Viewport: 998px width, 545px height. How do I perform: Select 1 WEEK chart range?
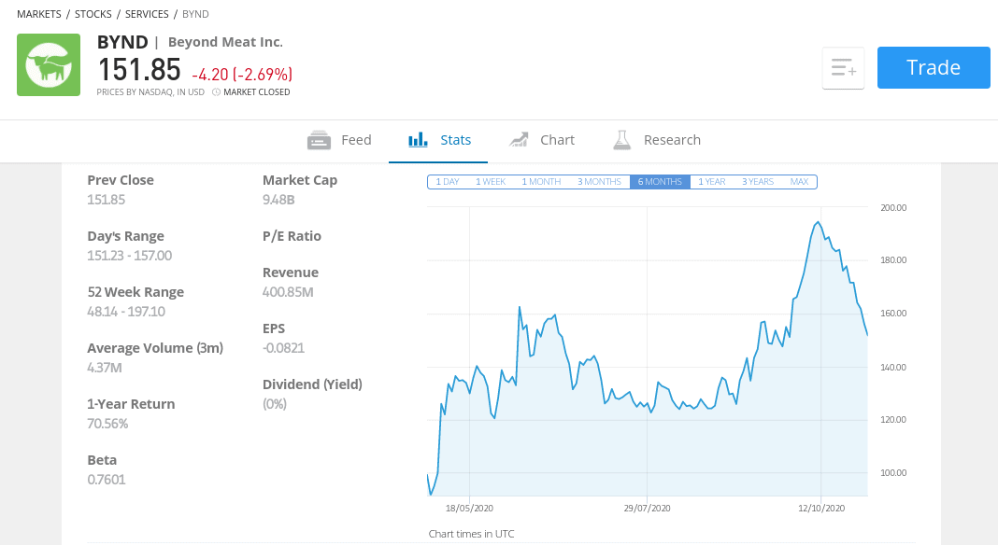click(x=490, y=182)
